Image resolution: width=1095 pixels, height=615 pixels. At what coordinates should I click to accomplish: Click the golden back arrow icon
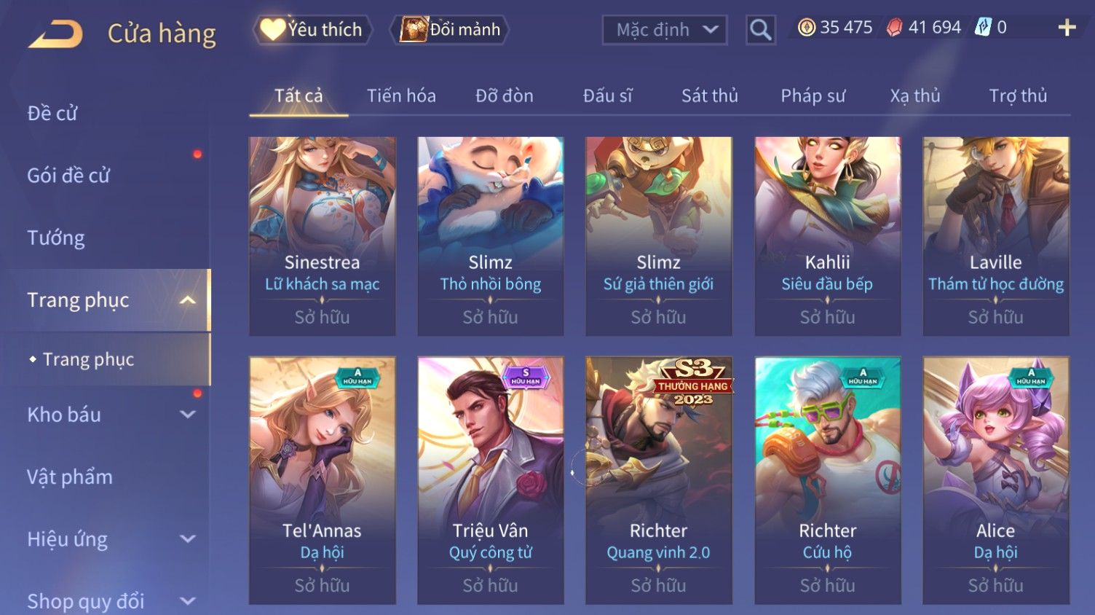coord(56,33)
